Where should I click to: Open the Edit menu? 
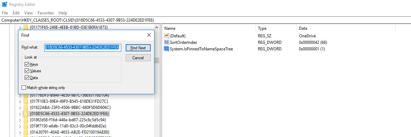16,13
